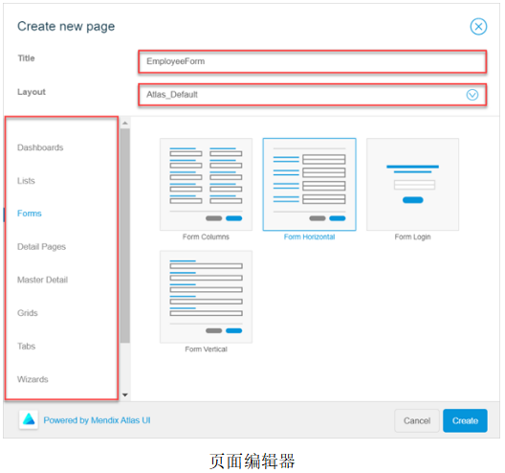
Task: Go to the Master Detail category
Action: (42, 280)
